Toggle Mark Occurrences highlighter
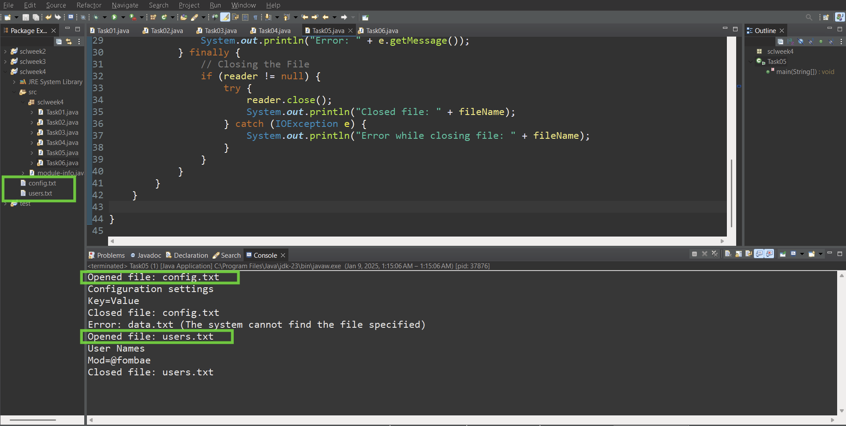846x426 pixels. 225,17
